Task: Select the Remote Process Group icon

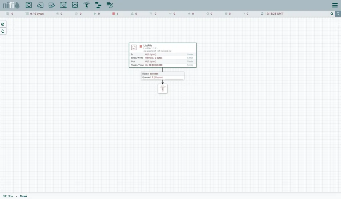Action: click(75, 5)
